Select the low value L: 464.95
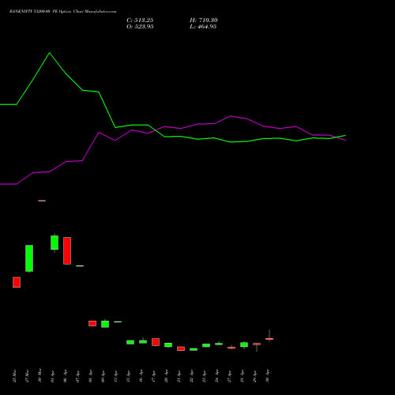 [203, 27]
